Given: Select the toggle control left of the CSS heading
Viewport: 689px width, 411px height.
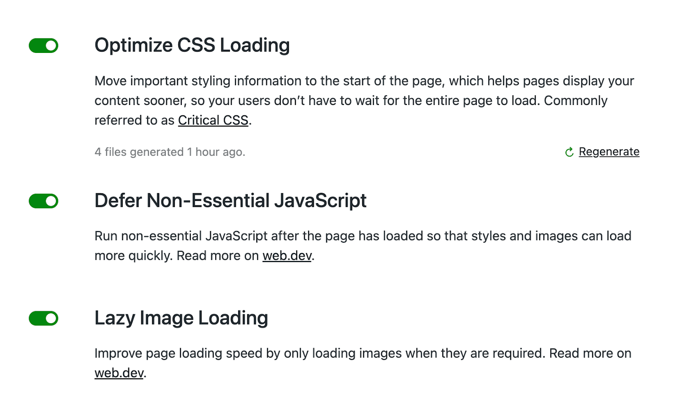Looking at the screenshot, I should [x=43, y=45].
